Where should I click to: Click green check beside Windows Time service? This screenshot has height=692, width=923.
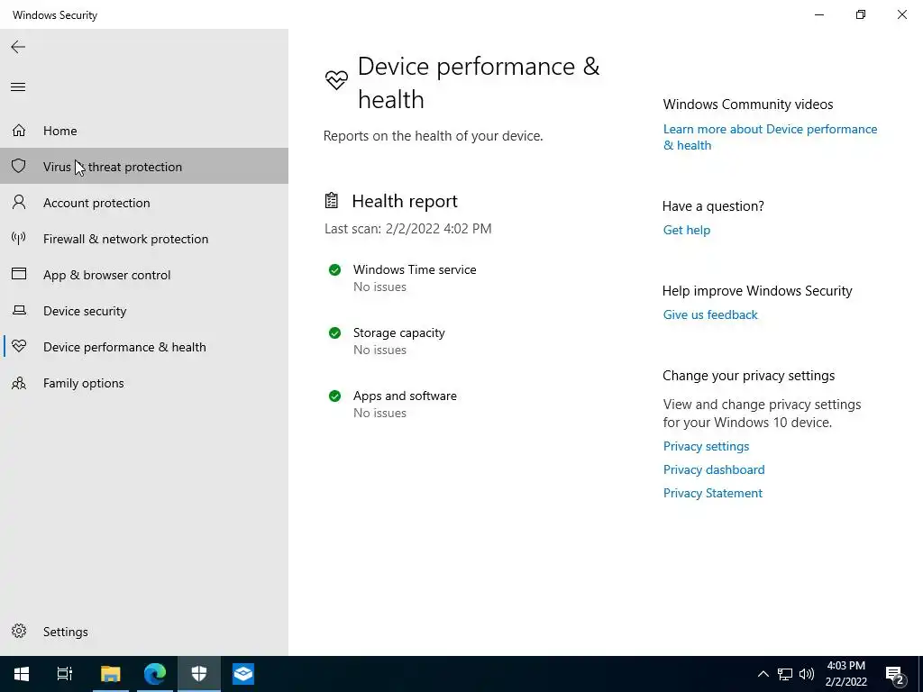[x=334, y=270]
